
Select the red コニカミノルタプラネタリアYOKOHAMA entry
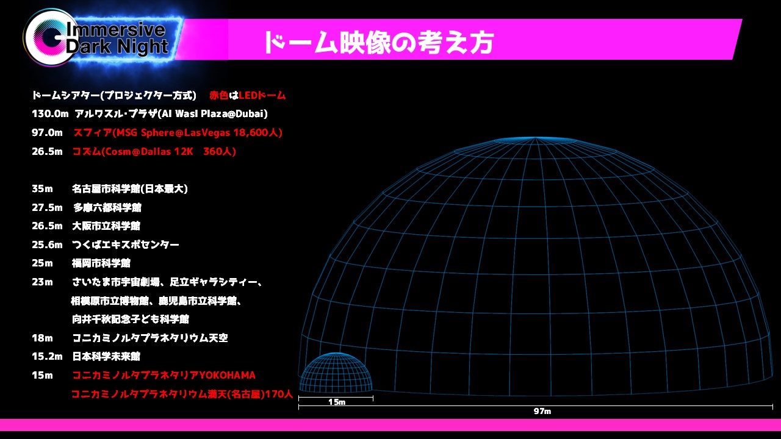tap(164, 375)
